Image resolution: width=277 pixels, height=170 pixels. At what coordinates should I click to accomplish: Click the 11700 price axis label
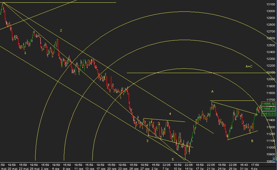270,100
